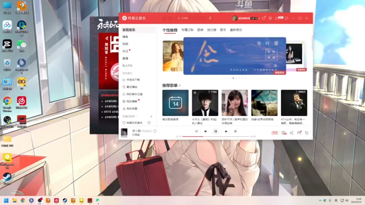
Task: Open the right banner partially behind center
Action: click(x=296, y=56)
